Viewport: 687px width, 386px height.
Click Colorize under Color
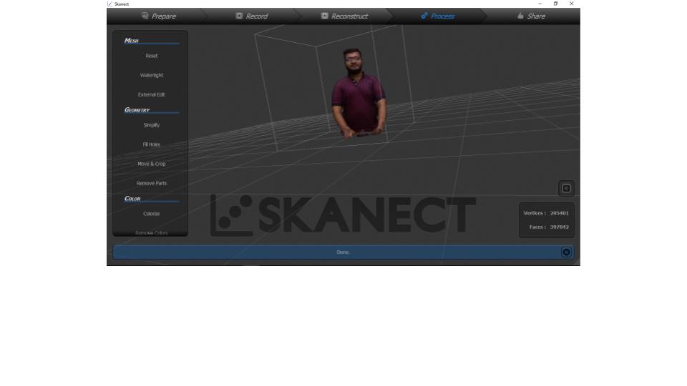point(152,214)
